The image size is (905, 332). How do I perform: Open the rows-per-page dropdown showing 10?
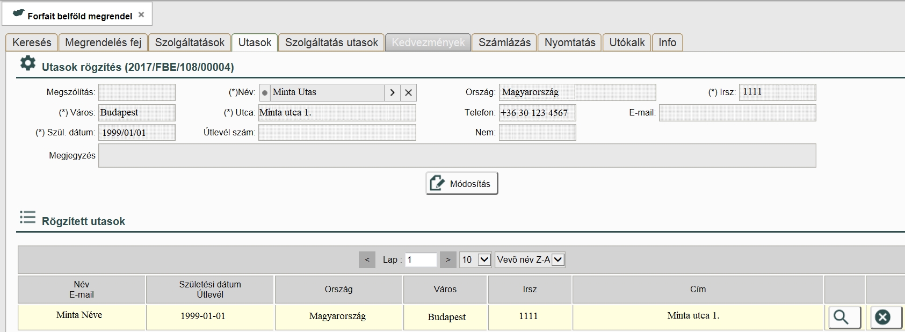(475, 260)
